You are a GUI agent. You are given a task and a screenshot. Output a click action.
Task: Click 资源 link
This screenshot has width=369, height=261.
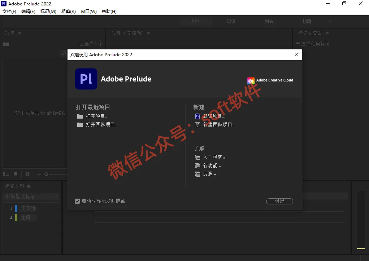(x=209, y=174)
